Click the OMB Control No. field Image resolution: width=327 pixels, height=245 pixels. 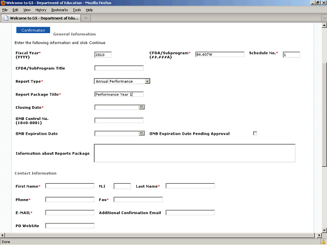tap(119, 120)
